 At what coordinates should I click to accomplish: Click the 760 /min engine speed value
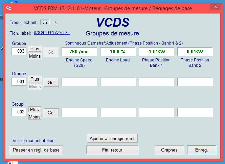[x=79, y=52]
